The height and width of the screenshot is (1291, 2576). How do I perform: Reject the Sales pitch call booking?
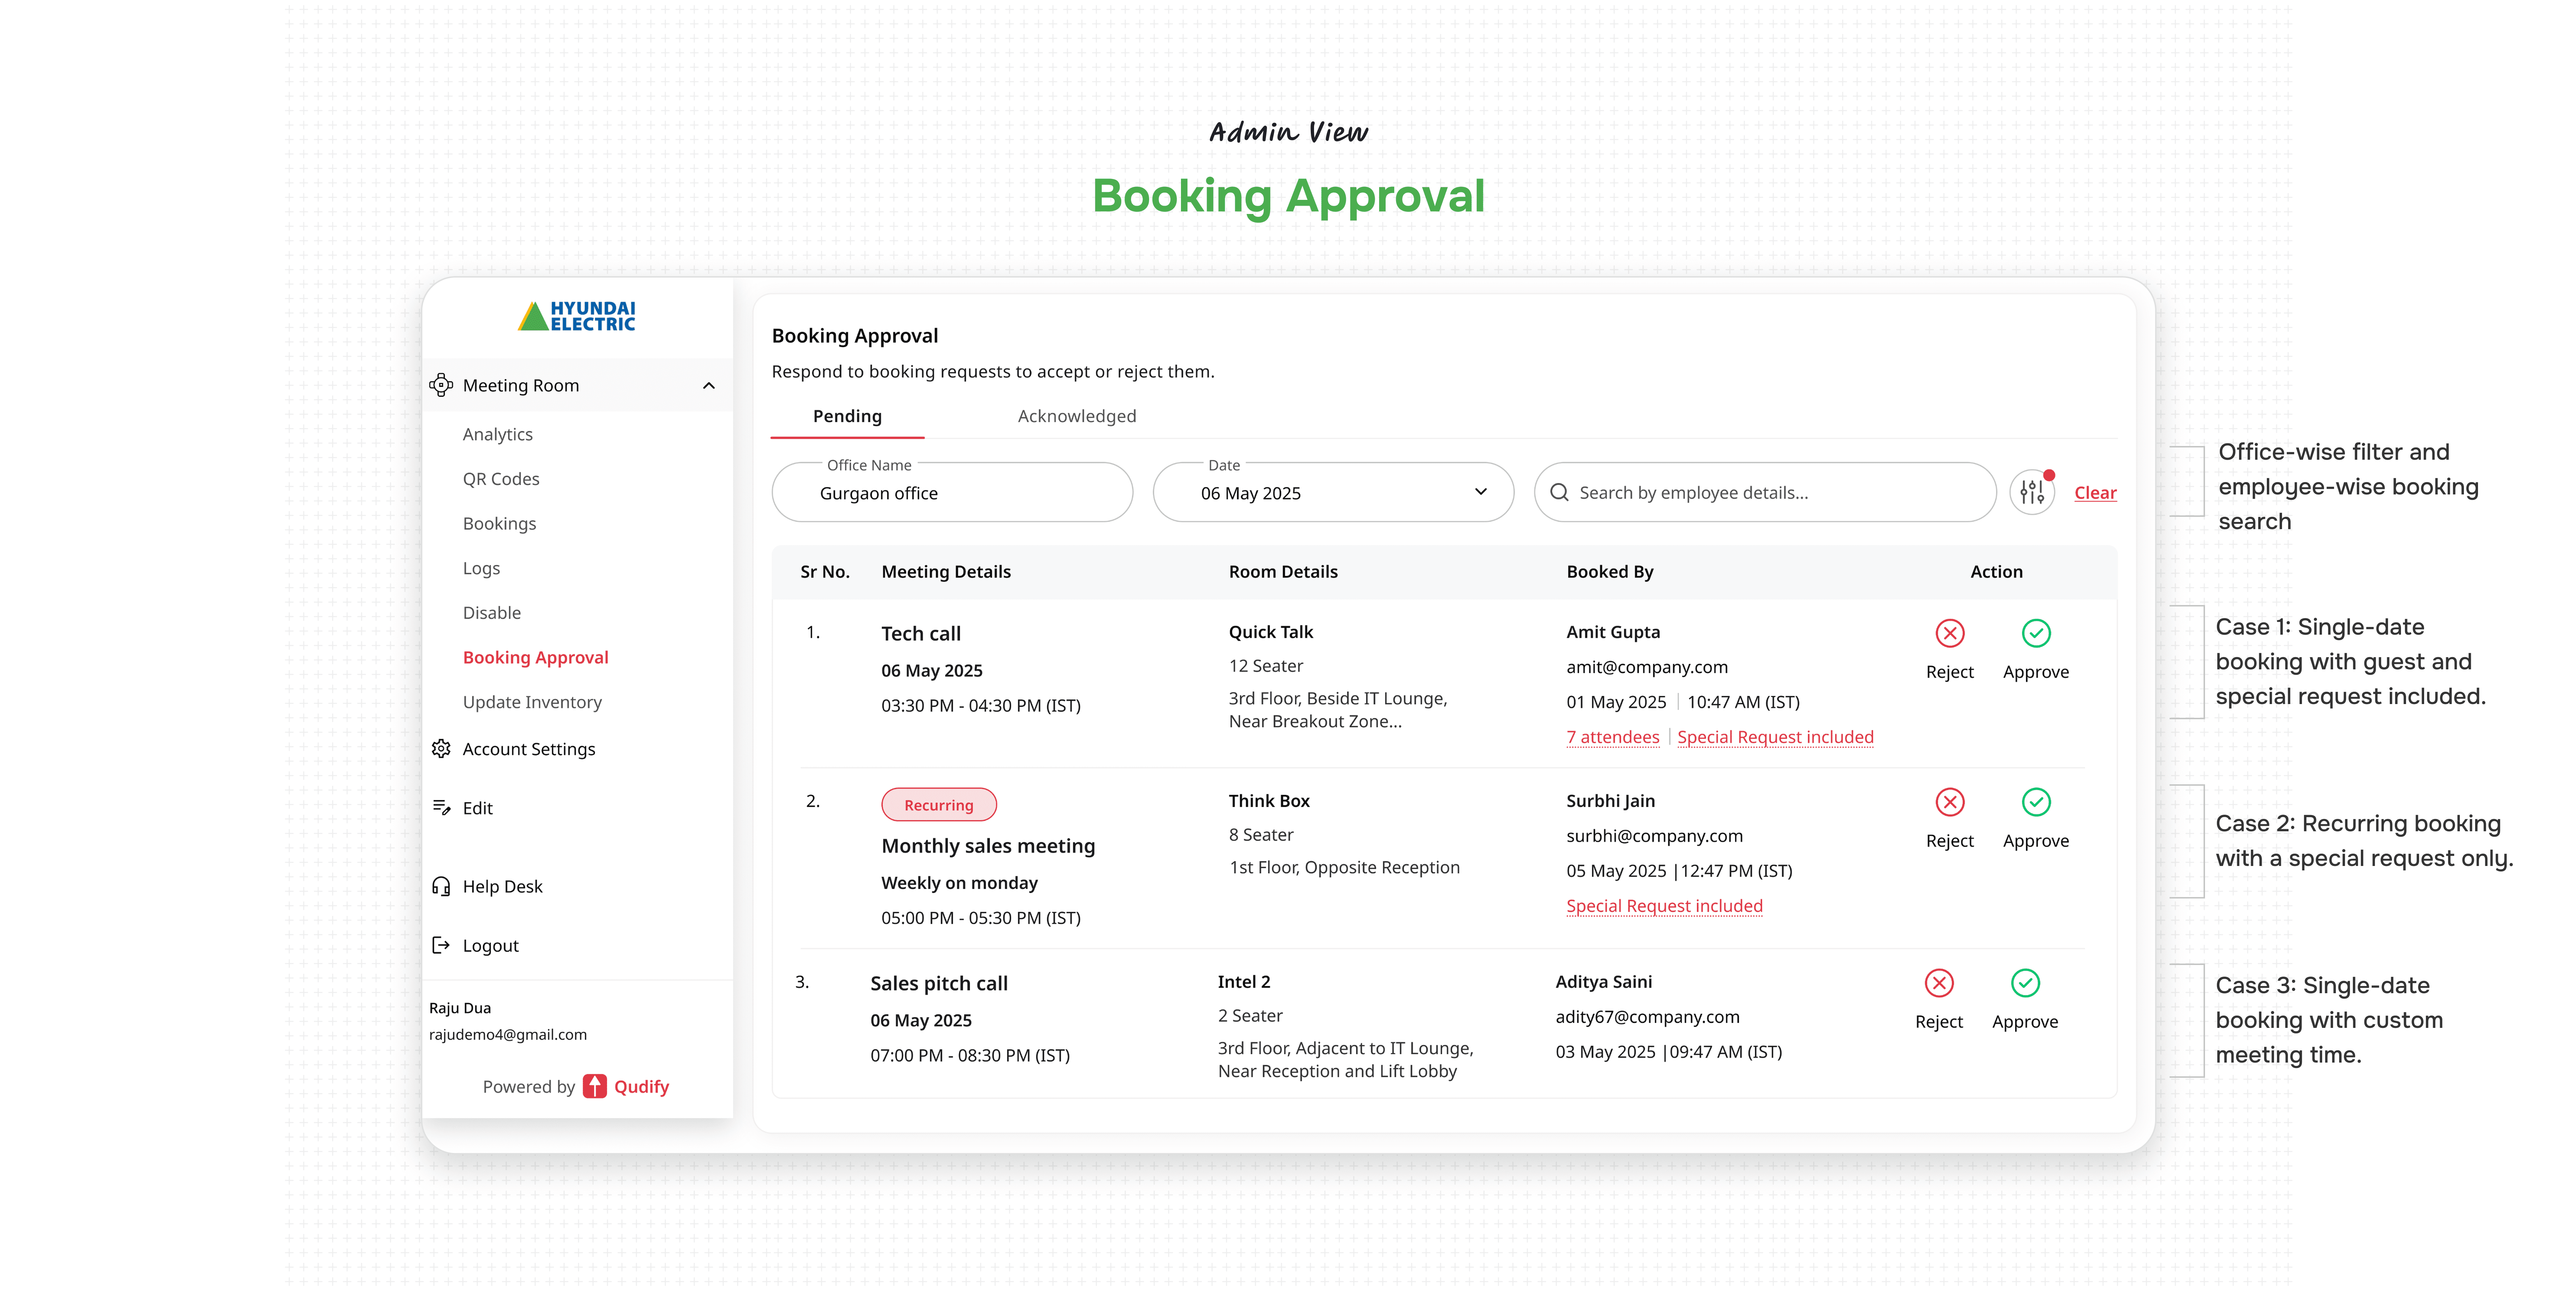(1938, 983)
